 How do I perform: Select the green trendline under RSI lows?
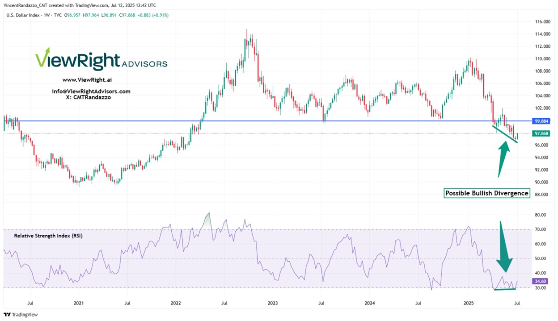(504, 290)
